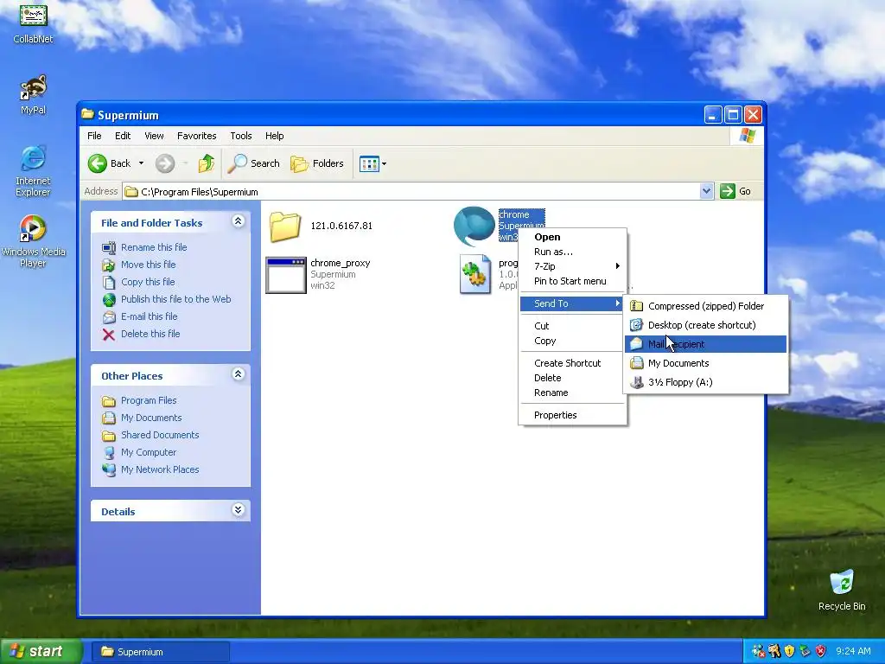Click the yellow shield tray icon
The image size is (885, 664).
(x=789, y=651)
